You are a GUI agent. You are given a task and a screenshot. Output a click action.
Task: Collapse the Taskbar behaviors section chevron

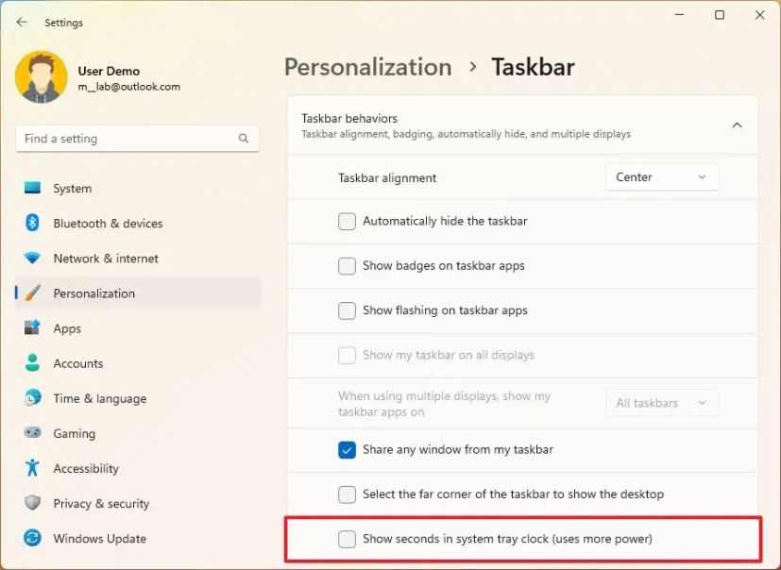(737, 126)
